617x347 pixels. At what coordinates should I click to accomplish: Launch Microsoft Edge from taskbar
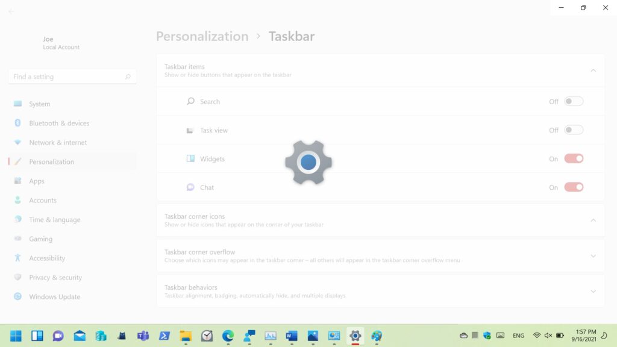click(228, 336)
